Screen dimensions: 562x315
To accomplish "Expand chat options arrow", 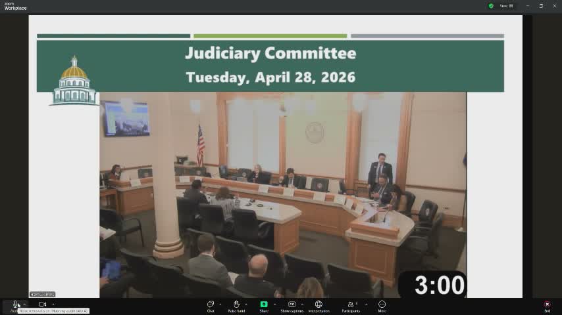I will point(220,304).
